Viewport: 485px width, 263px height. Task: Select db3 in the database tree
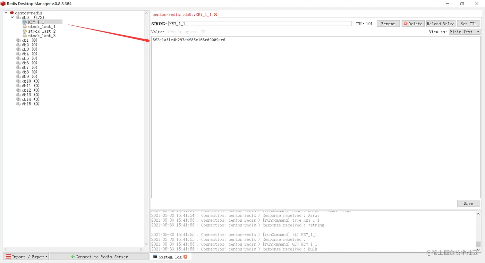point(25,49)
